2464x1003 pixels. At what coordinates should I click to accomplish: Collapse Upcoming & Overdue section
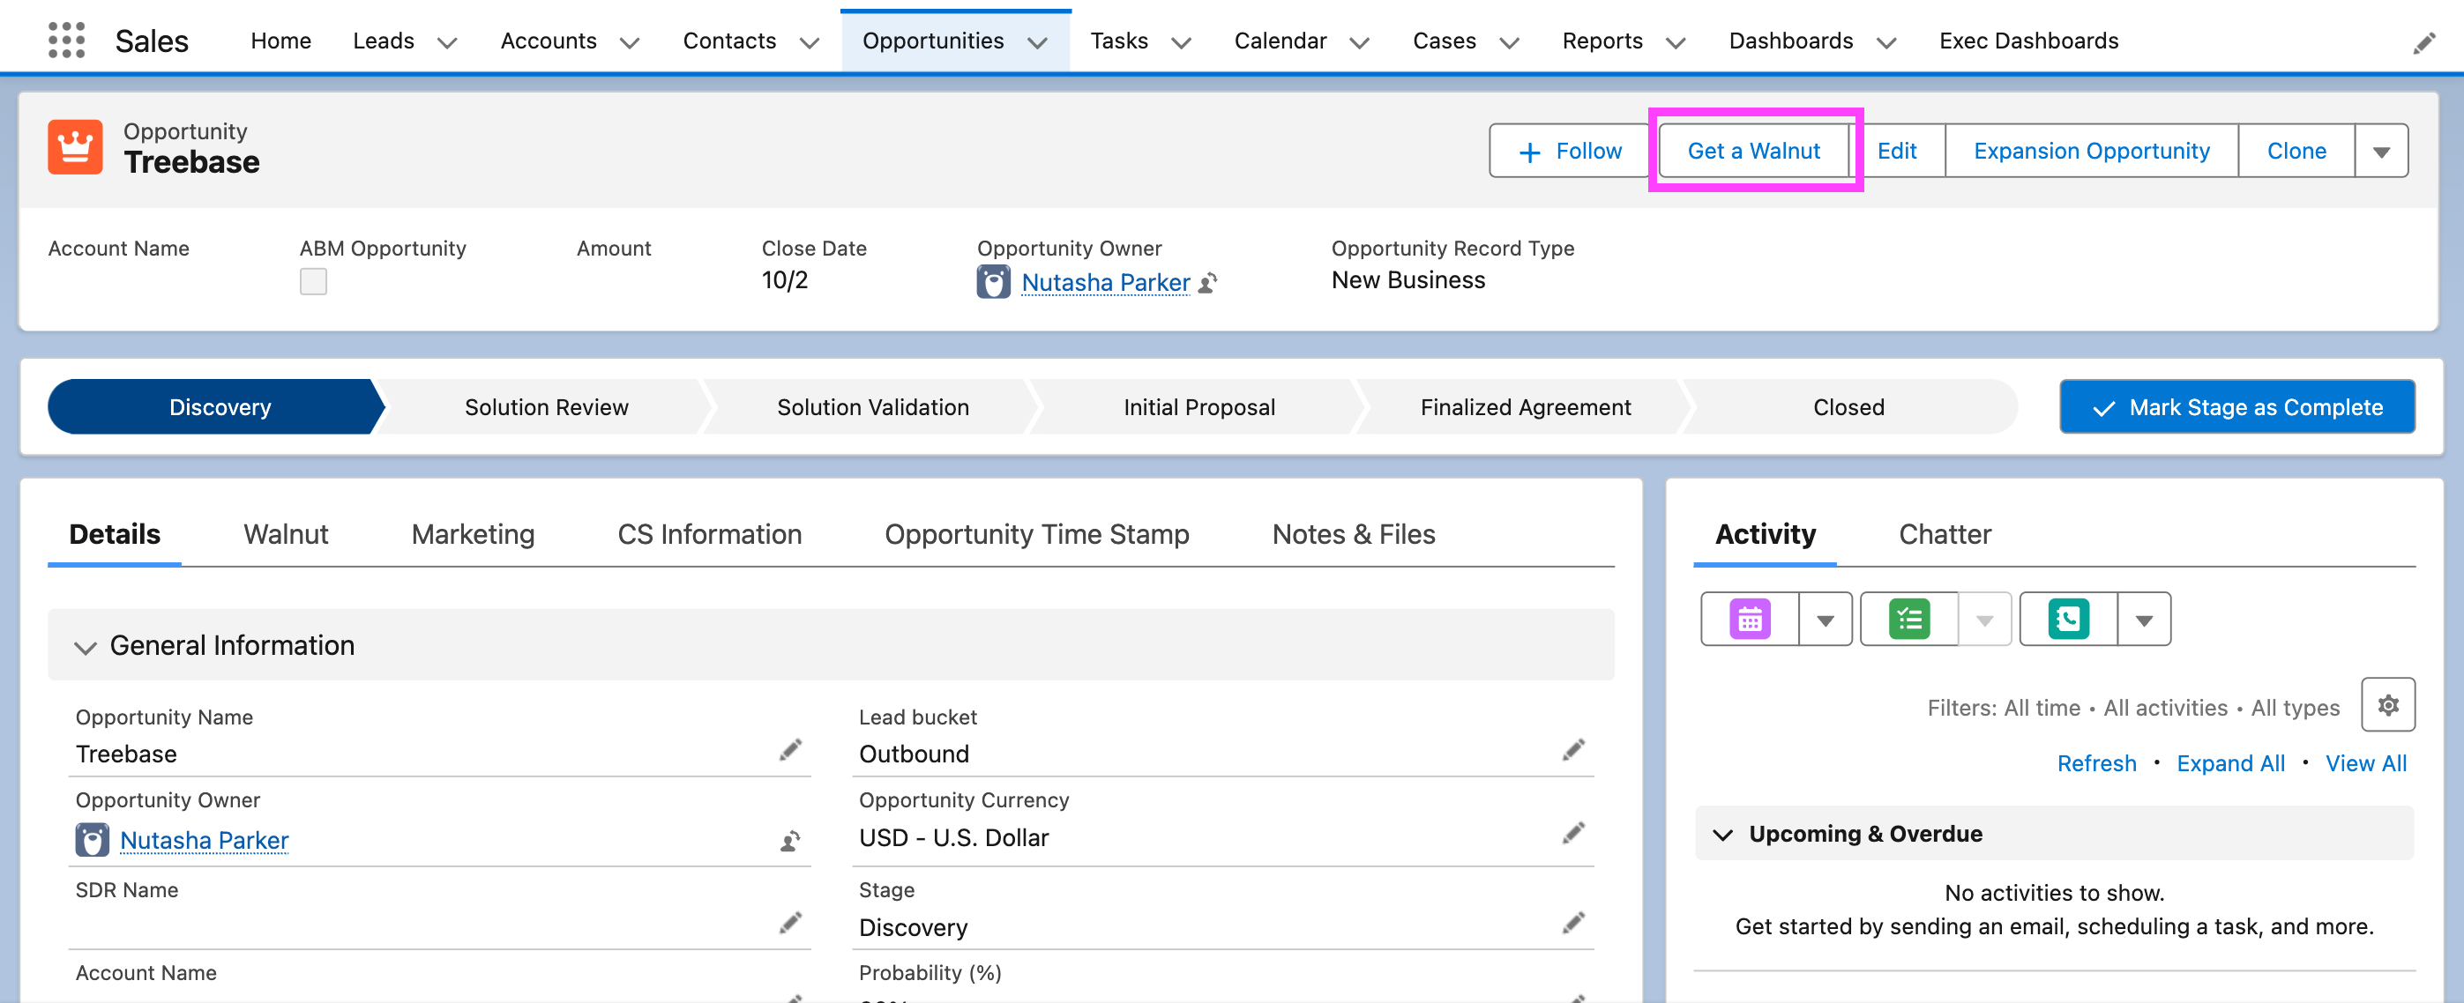click(1722, 835)
